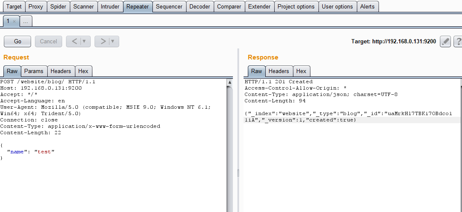Open the Sequencer tab
The width and height of the screenshot is (462, 212).
[169, 6]
